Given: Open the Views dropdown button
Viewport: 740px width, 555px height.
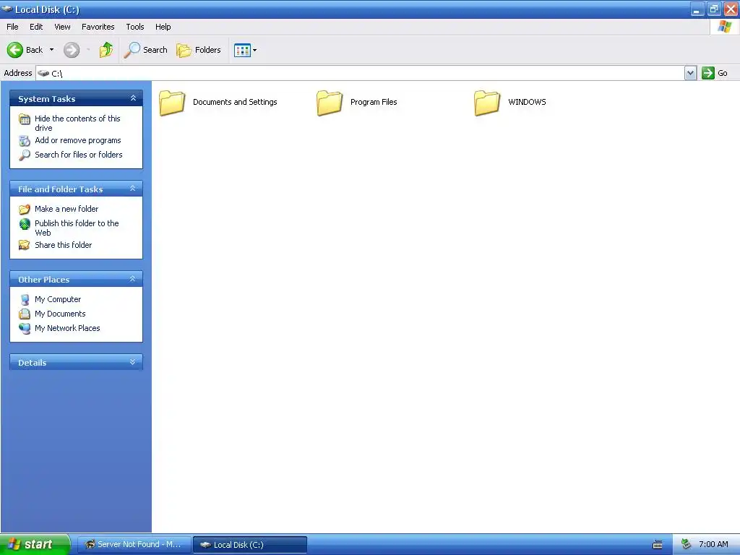Looking at the screenshot, I should click(246, 50).
